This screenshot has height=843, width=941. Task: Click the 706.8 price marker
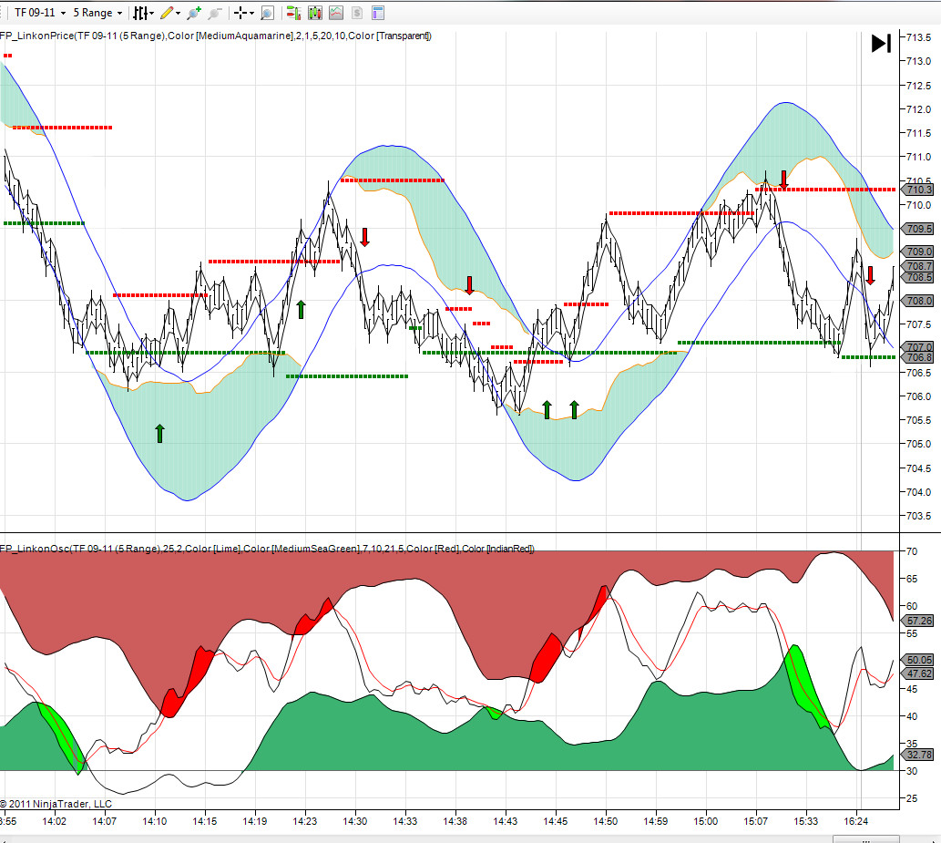(x=918, y=357)
